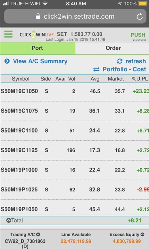Open View A/C Summary link

pyautogui.click(x=40, y=61)
